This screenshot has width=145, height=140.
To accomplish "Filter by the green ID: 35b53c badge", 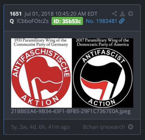I will click(67, 21).
